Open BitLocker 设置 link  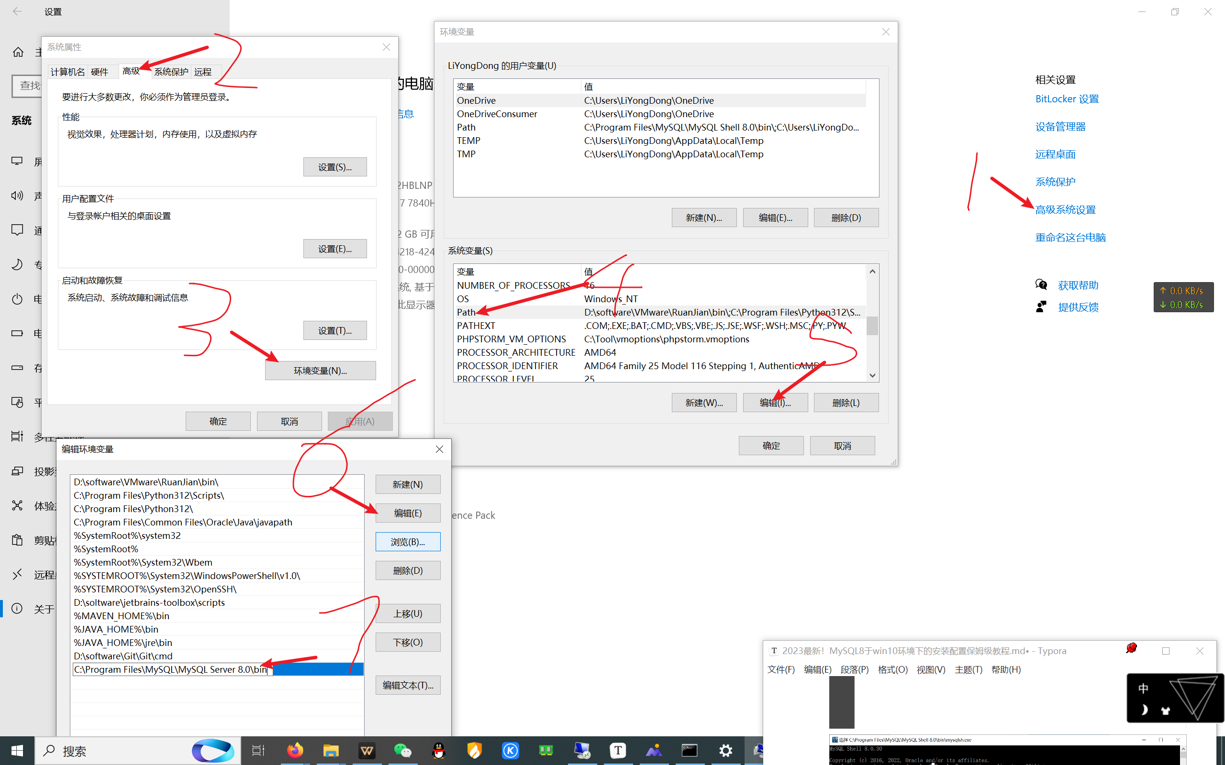[x=1067, y=98]
